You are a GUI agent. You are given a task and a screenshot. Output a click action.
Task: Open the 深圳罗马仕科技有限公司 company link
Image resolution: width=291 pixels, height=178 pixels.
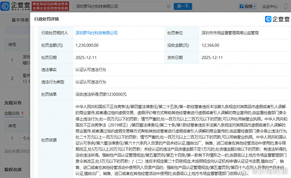96,33
